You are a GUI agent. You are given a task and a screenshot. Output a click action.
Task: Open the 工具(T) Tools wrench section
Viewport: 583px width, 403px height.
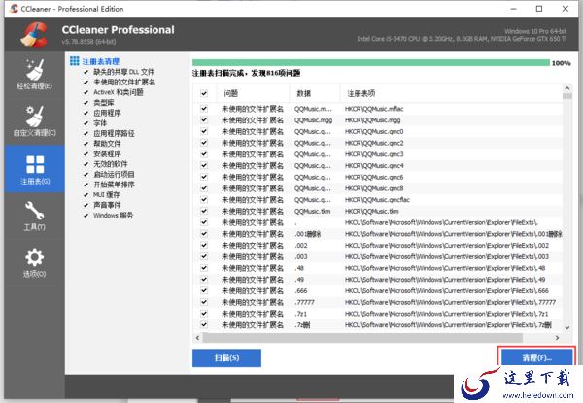35,216
